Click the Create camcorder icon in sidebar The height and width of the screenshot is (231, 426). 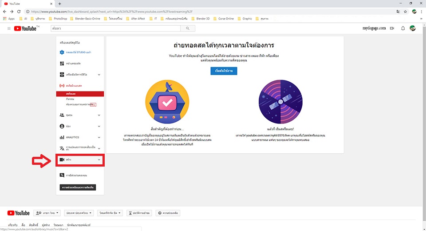(62, 160)
